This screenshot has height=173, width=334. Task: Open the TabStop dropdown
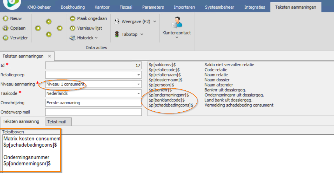129,34
